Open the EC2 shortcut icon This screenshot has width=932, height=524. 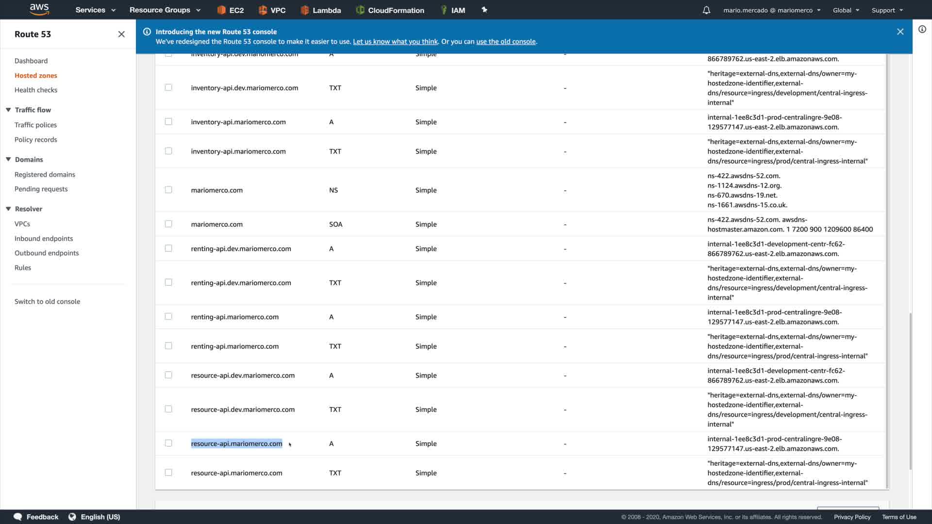222,10
